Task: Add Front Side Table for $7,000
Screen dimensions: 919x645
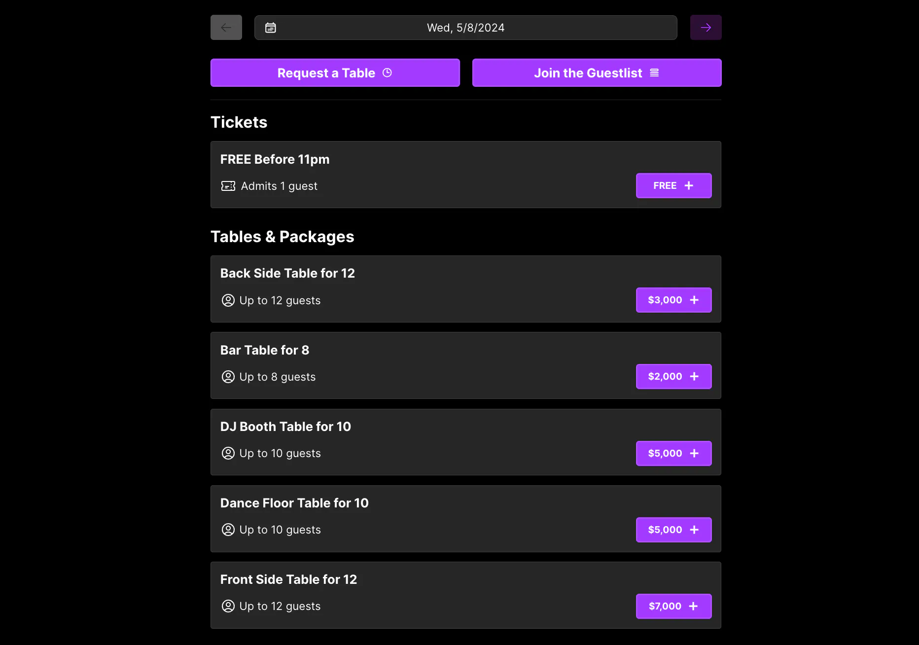Action: [x=673, y=607]
